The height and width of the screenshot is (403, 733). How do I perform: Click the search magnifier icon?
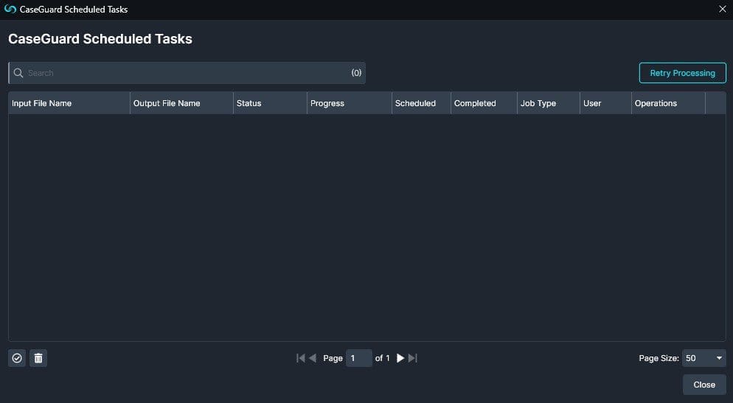pyautogui.click(x=18, y=73)
